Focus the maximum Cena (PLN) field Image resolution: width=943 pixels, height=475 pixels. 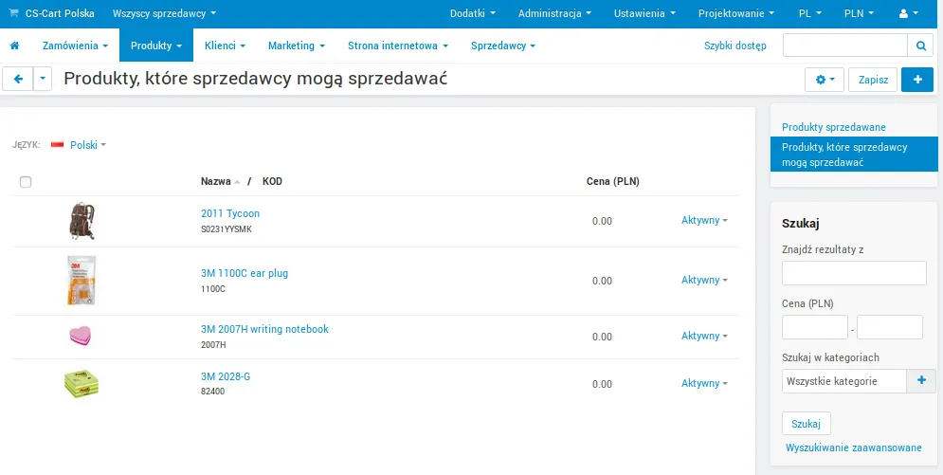click(890, 327)
